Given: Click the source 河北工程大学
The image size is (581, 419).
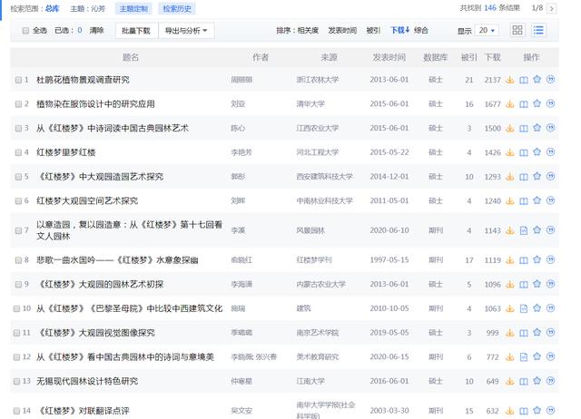Looking at the screenshot, I should point(318,152).
